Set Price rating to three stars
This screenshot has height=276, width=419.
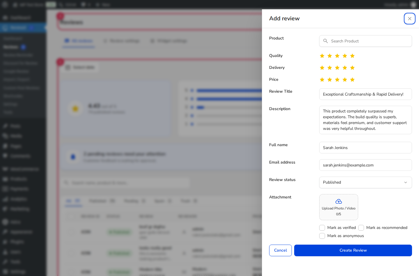pos(337,80)
